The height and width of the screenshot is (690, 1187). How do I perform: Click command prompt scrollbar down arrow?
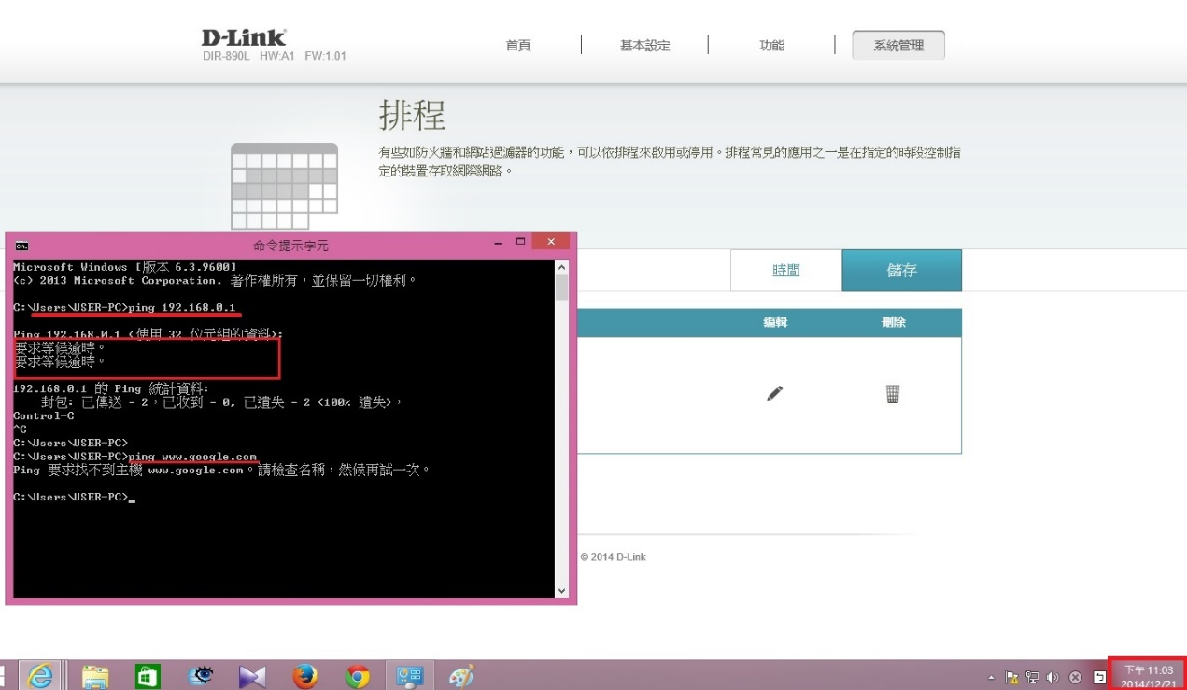pos(561,590)
